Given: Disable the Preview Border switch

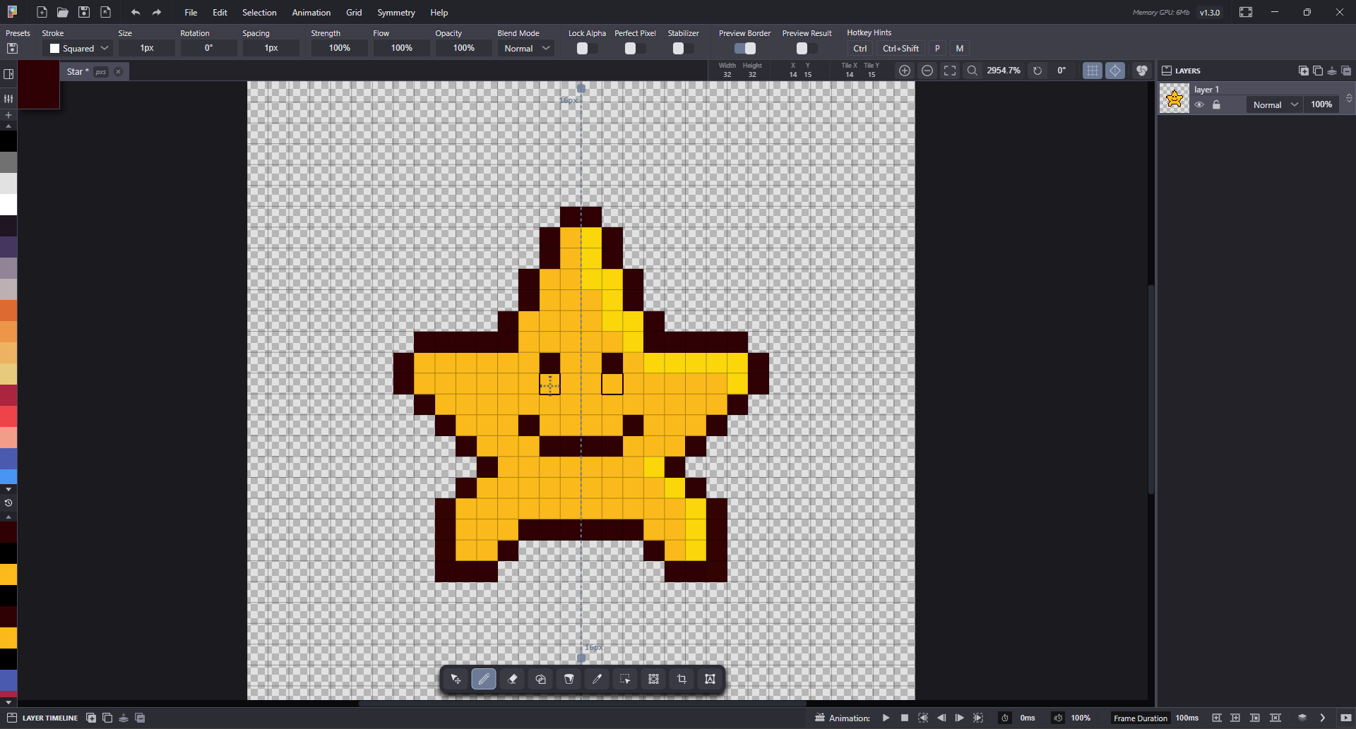Looking at the screenshot, I should point(745,48).
